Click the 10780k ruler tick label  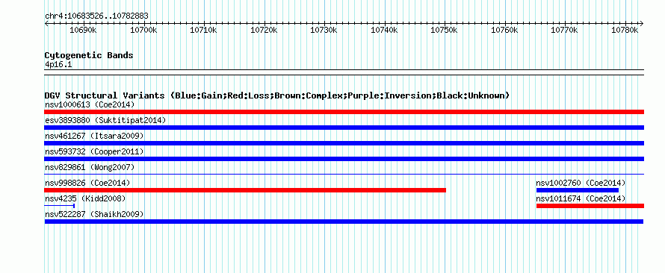coord(625,31)
